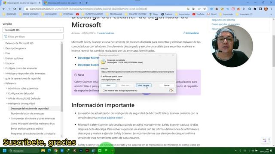Image resolution: width=275 pixels, height=154 pixels.
Task: Open Microsoft Edge in taskbar
Action: 49,151
